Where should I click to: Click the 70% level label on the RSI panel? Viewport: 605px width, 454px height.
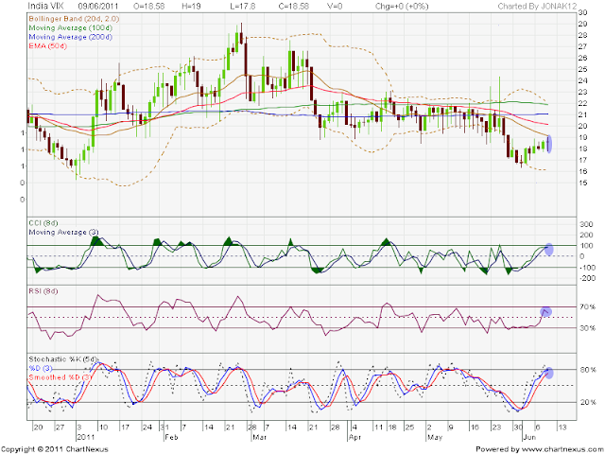coord(588,307)
